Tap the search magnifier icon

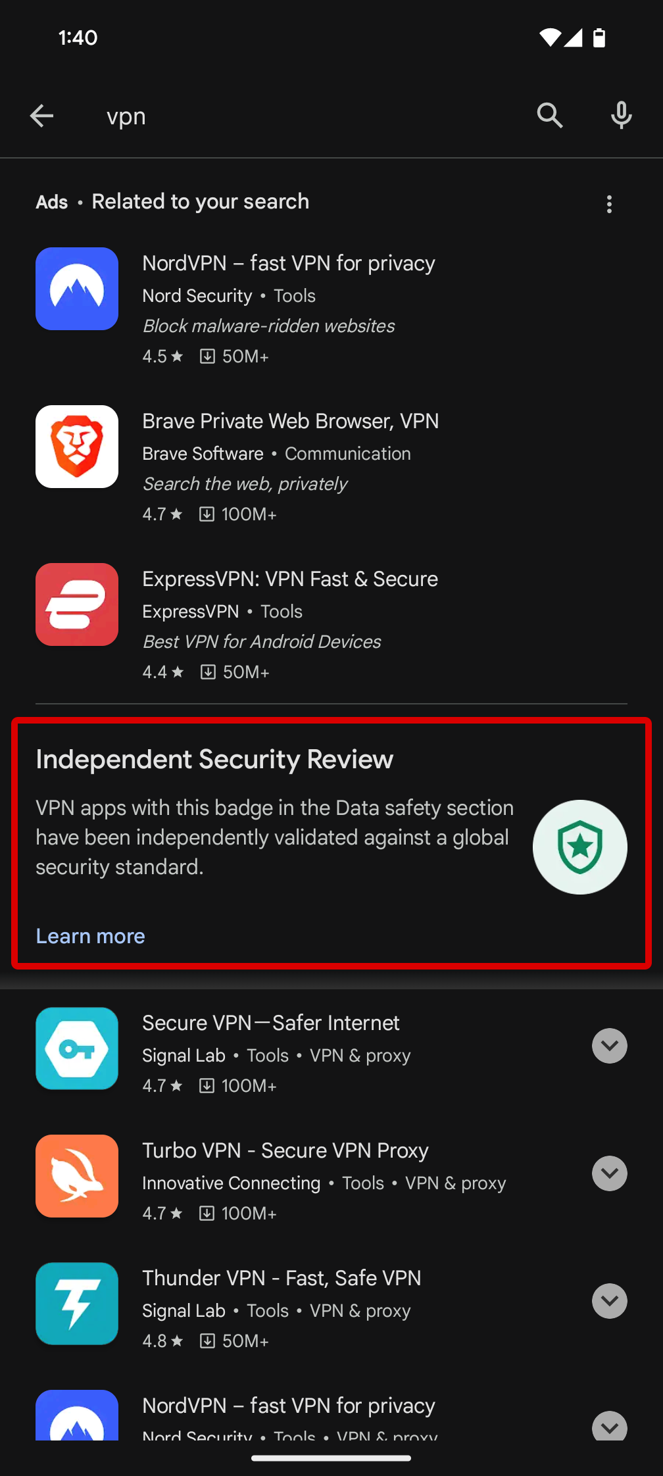550,115
